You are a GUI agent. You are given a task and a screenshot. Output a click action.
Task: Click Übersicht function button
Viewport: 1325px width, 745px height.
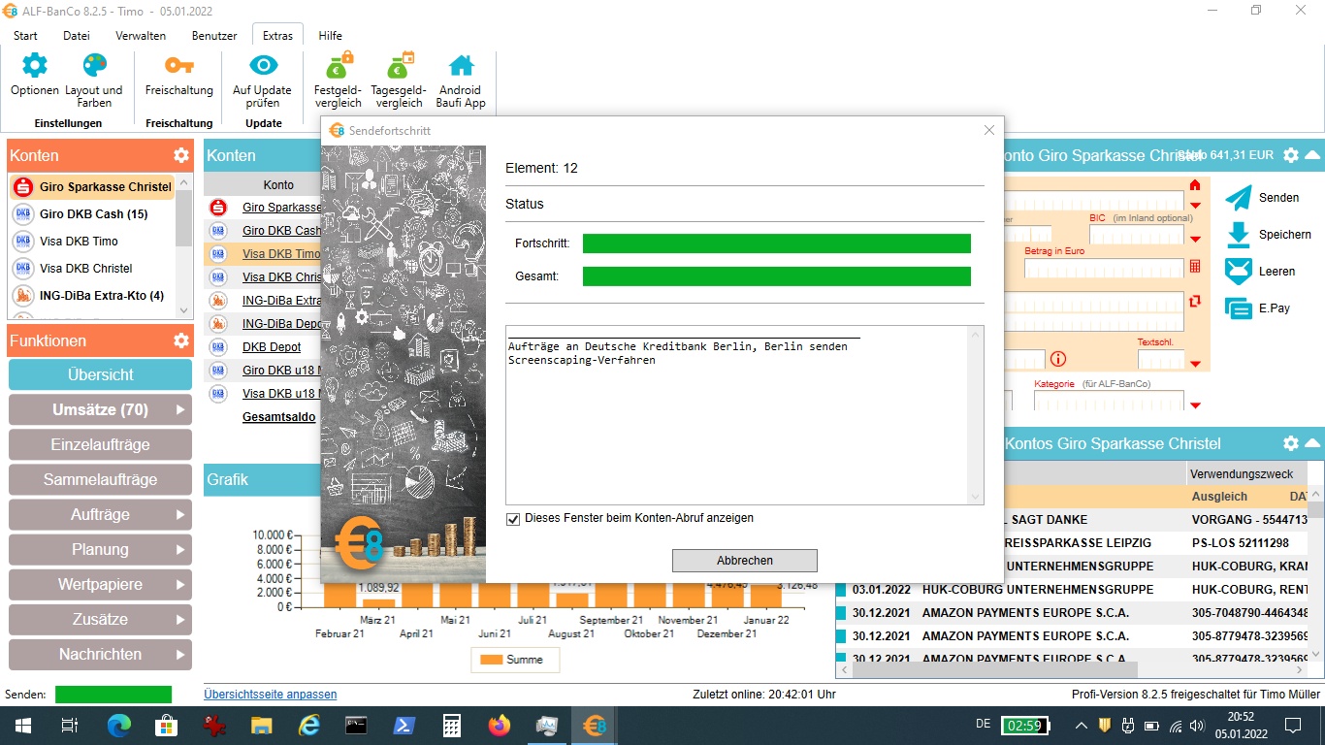click(x=101, y=374)
